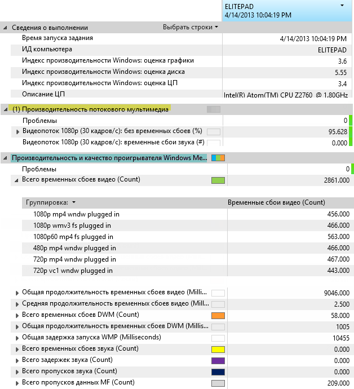Click swatch for Общая задержка запуска WMP

pyautogui.click(x=218, y=338)
